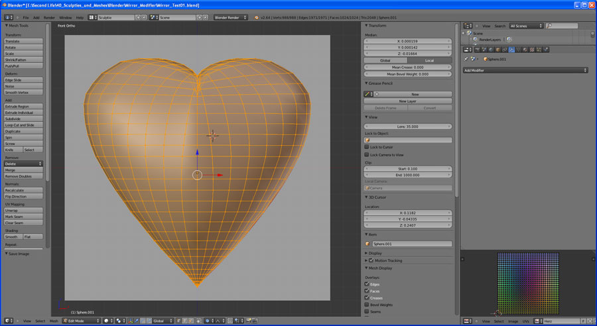The width and height of the screenshot is (597, 326).
Task: Open the Object Constraints tab (chain icon)
Action: click(504, 50)
